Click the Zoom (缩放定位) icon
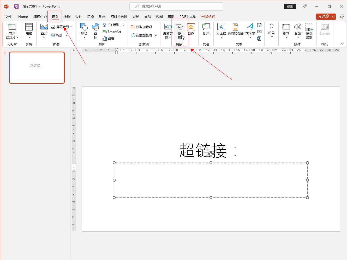Viewport: 347px width, 260px height. coord(168,27)
